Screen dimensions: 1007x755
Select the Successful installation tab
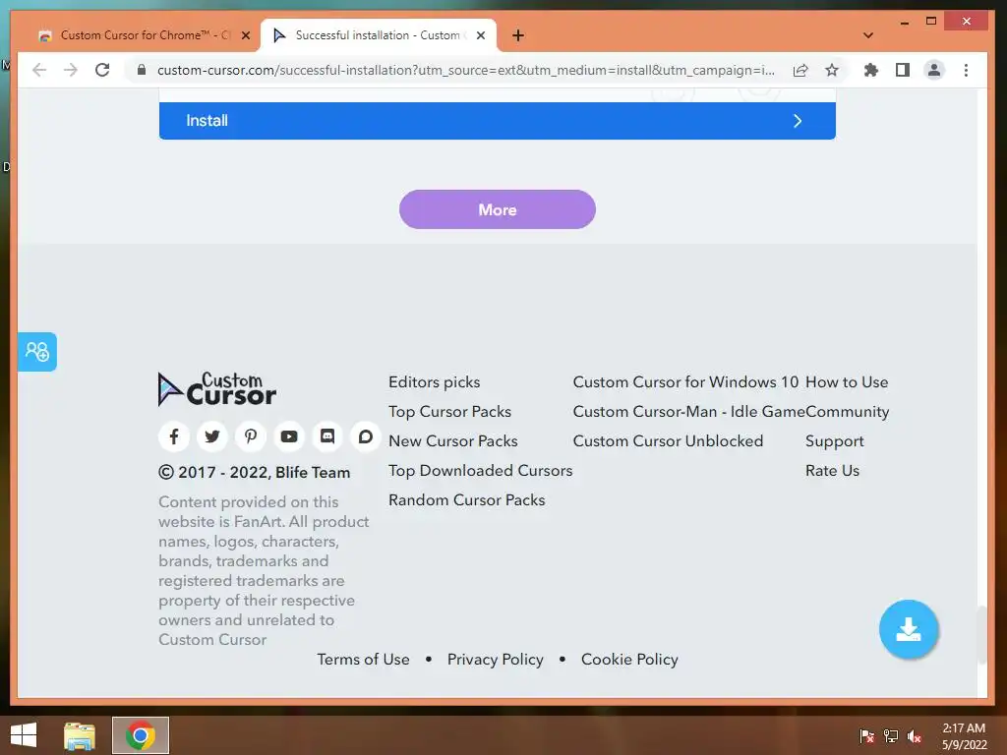coord(378,35)
